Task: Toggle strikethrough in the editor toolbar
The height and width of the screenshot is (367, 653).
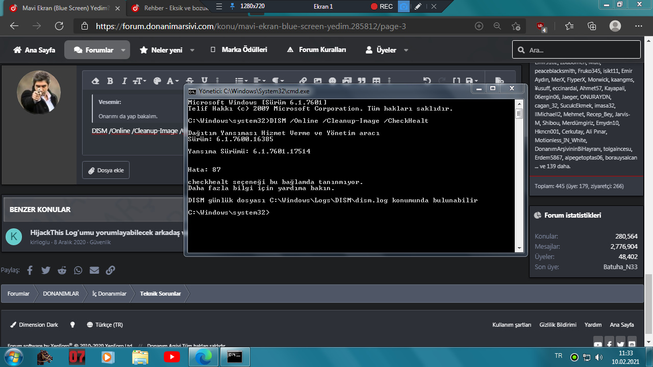Action: [190, 81]
